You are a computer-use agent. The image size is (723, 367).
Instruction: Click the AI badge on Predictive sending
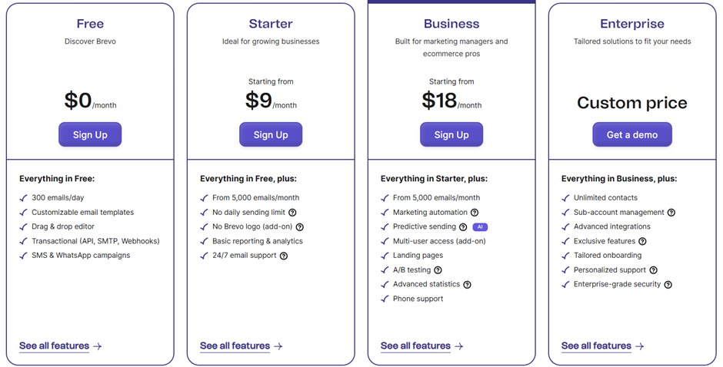(x=480, y=227)
